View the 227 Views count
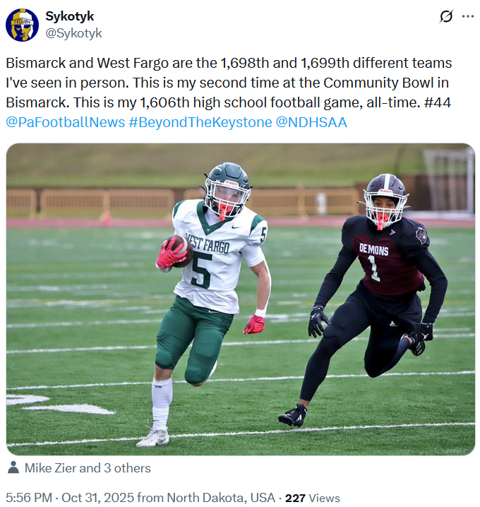480x507 pixels. [x=312, y=498]
